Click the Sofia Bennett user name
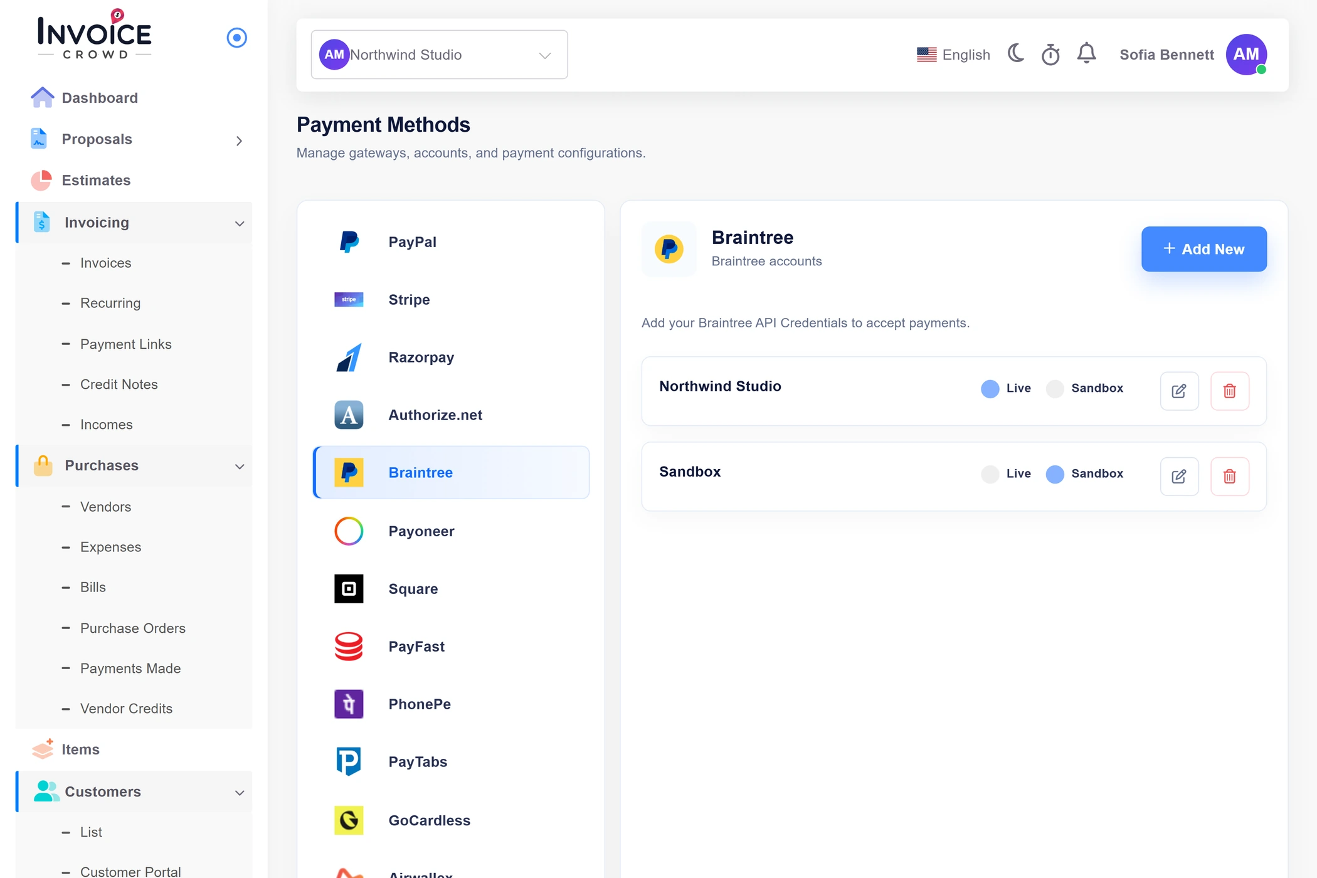The image size is (1317, 878). pos(1166,55)
